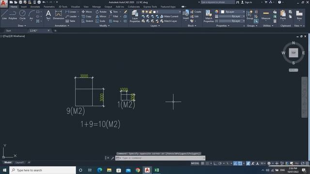This screenshot has width=310, height=174.
Task: Click the Scale command
Action: pyautogui.click(x=100, y=21)
